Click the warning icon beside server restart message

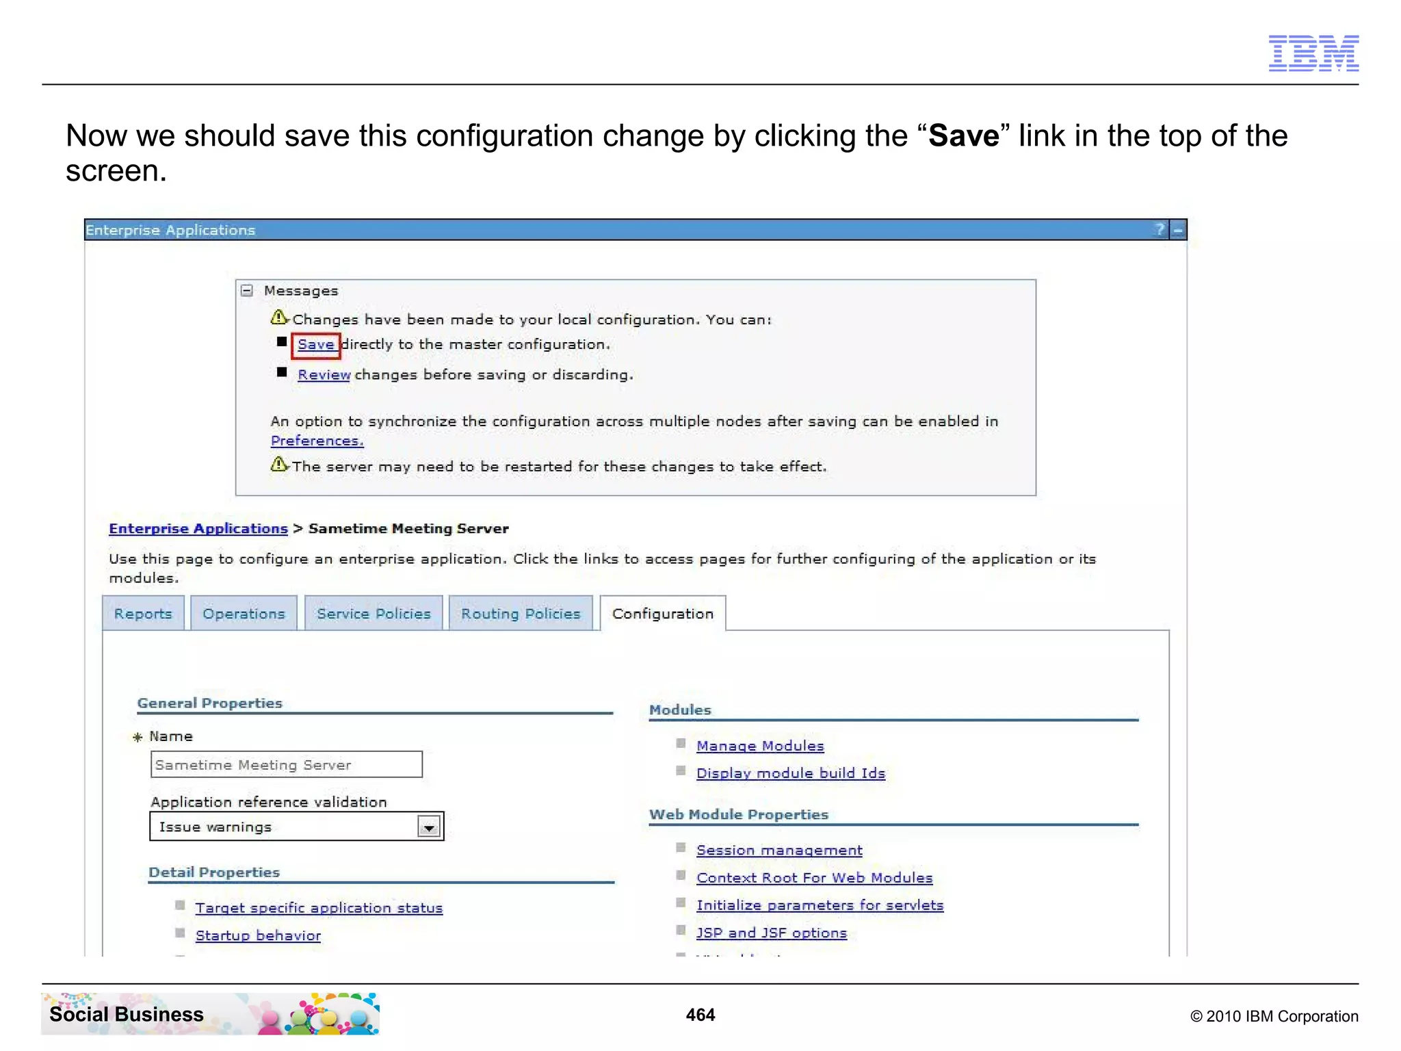coord(280,465)
